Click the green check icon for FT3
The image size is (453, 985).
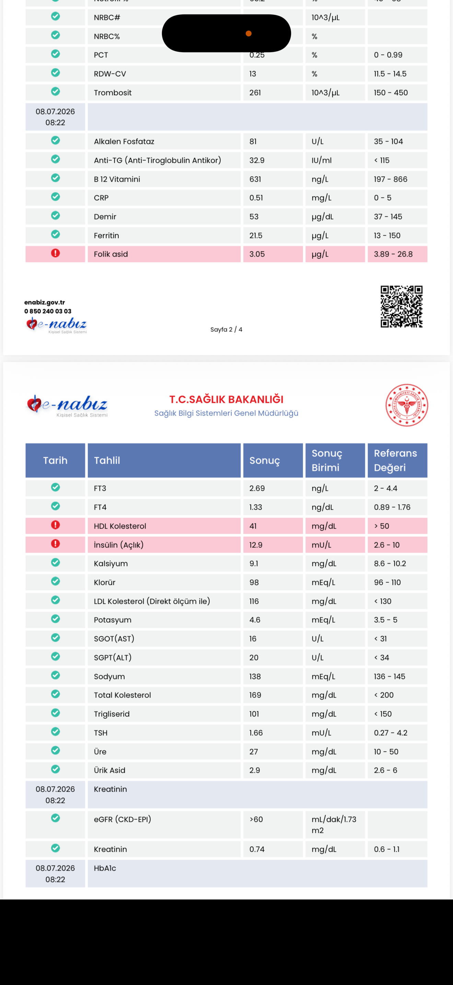[55, 487]
